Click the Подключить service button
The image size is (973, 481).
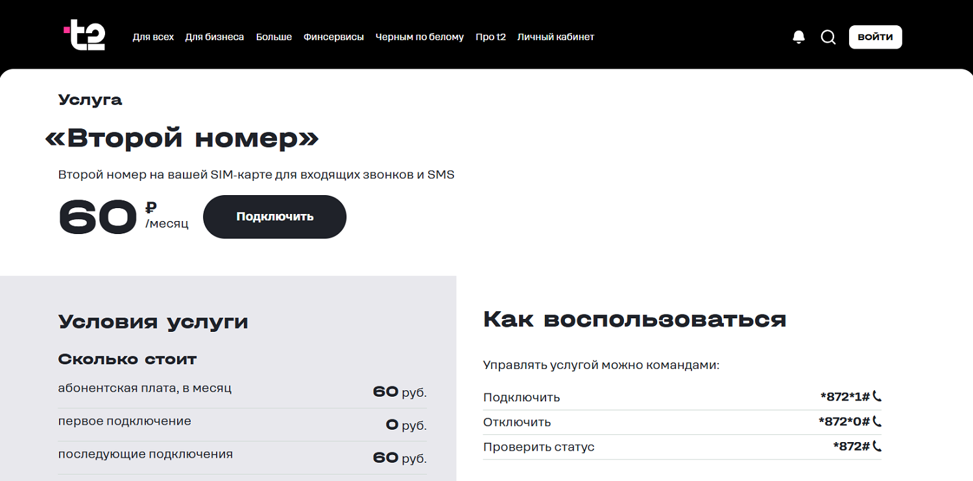[274, 217]
